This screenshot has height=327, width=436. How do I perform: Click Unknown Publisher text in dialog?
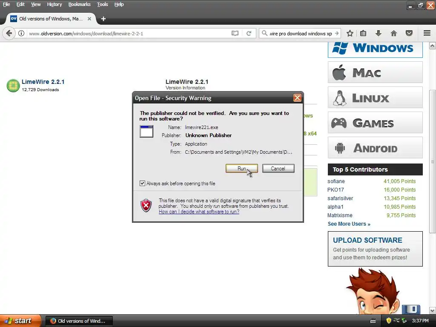click(x=209, y=135)
